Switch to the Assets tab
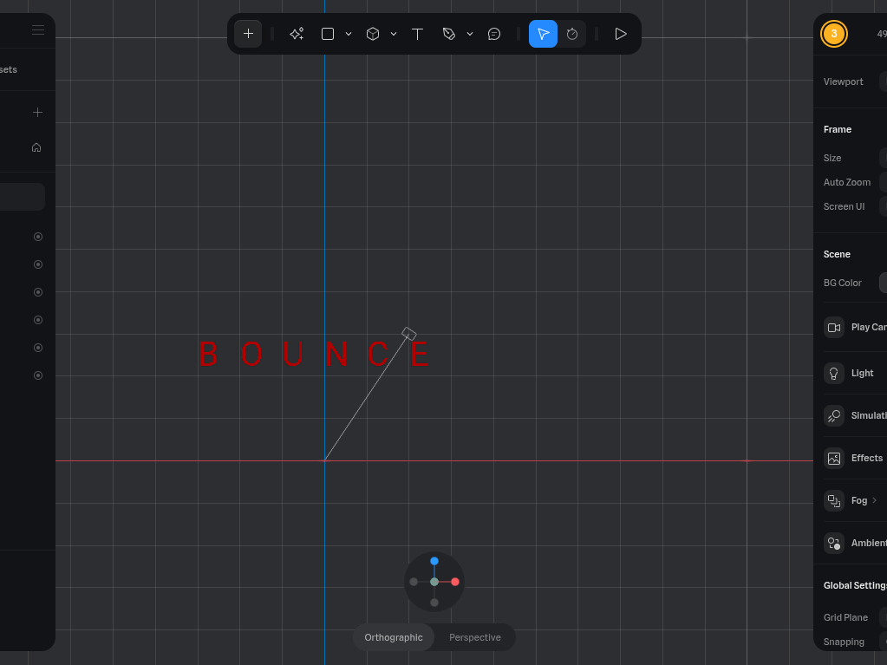The image size is (887, 665). coord(9,69)
